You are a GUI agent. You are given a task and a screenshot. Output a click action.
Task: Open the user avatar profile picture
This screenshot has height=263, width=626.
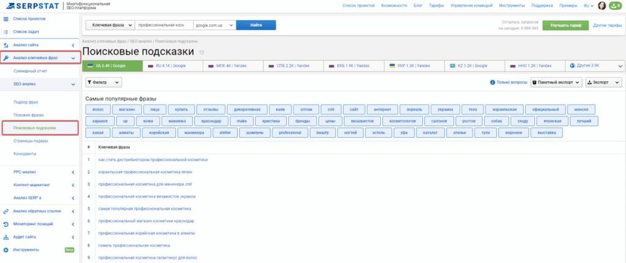(602, 5)
